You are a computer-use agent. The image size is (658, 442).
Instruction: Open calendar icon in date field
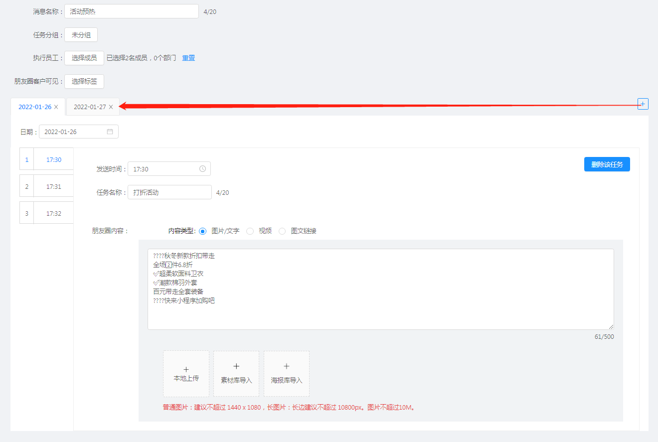110,132
